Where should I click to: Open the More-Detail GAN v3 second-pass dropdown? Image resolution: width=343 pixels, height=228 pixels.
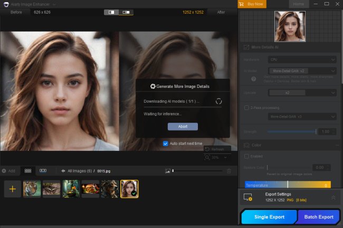(302, 116)
